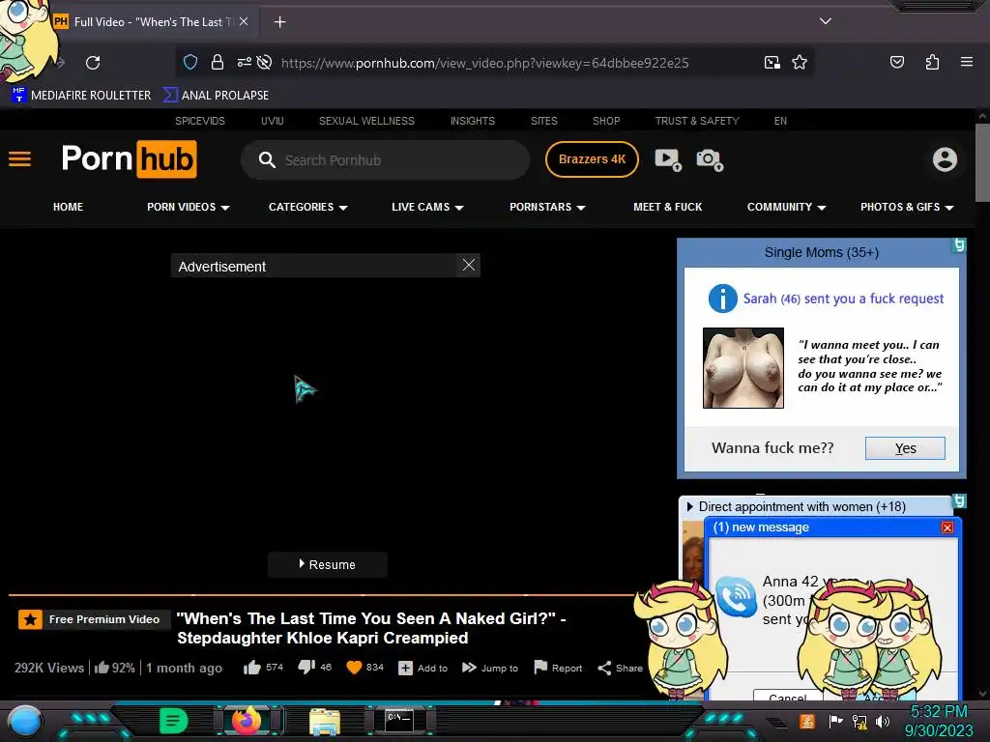Click the site logo to go home

point(129,159)
